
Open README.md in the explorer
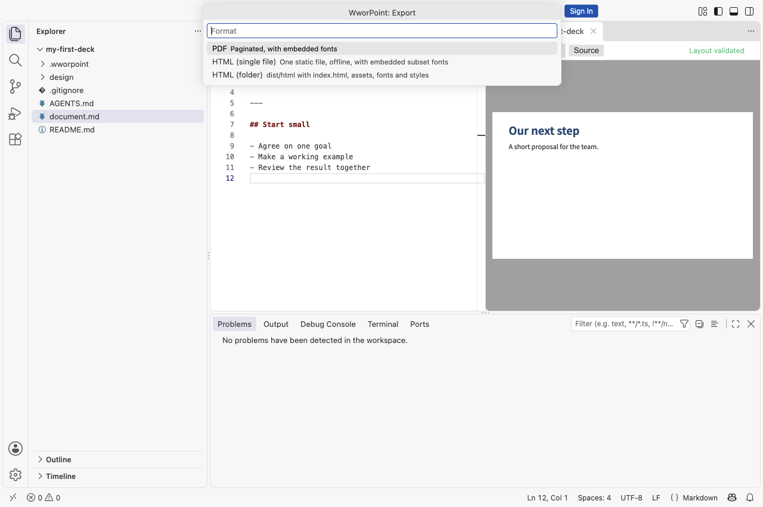tap(118, 129)
